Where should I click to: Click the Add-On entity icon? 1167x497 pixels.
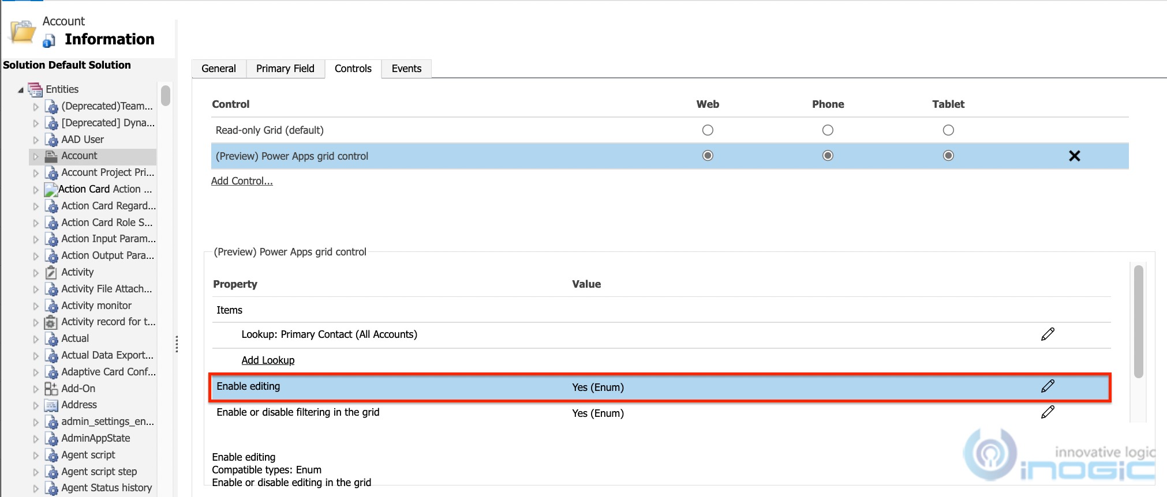coord(51,389)
